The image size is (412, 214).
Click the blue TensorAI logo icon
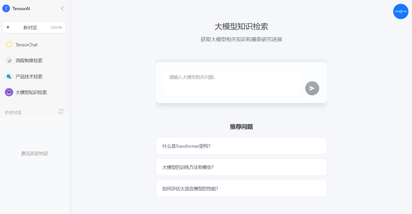tap(6, 8)
